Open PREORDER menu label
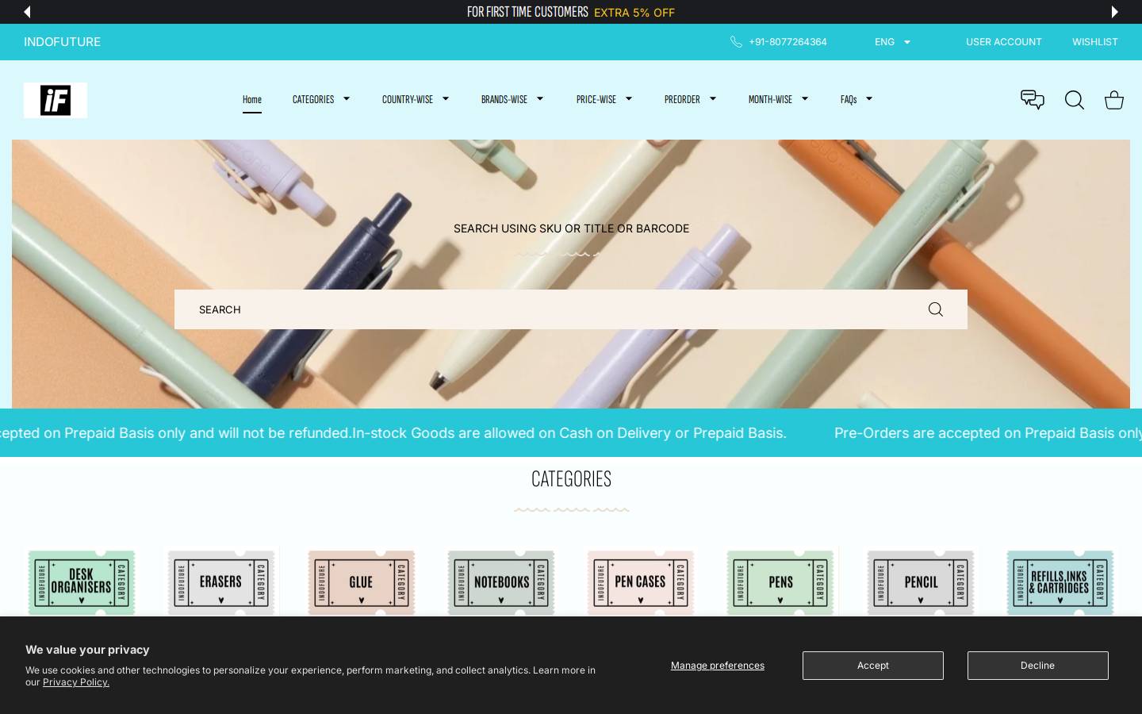The height and width of the screenshot is (714, 1142). (x=682, y=99)
